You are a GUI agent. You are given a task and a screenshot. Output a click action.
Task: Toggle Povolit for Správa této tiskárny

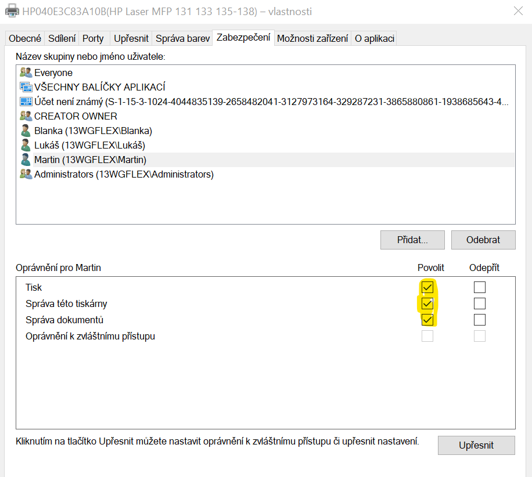tap(427, 303)
